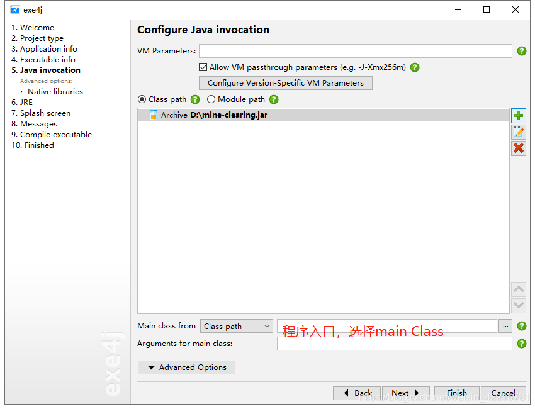Screen dimensions: 535x409
Task: Add a class path entry with green plus
Action: click(518, 116)
